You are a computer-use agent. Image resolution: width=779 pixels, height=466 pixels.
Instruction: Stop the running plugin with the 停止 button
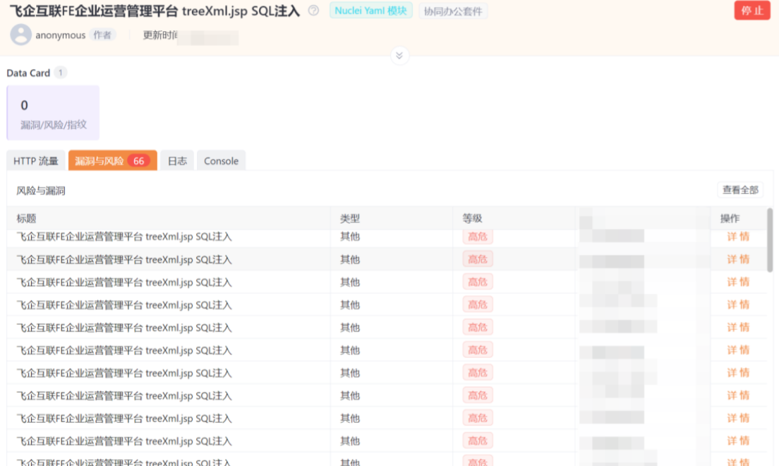point(752,11)
